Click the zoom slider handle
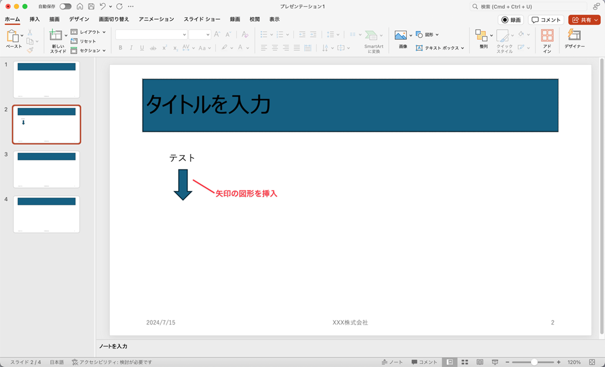This screenshot has height=367, width=605. [x=534, y=362]
